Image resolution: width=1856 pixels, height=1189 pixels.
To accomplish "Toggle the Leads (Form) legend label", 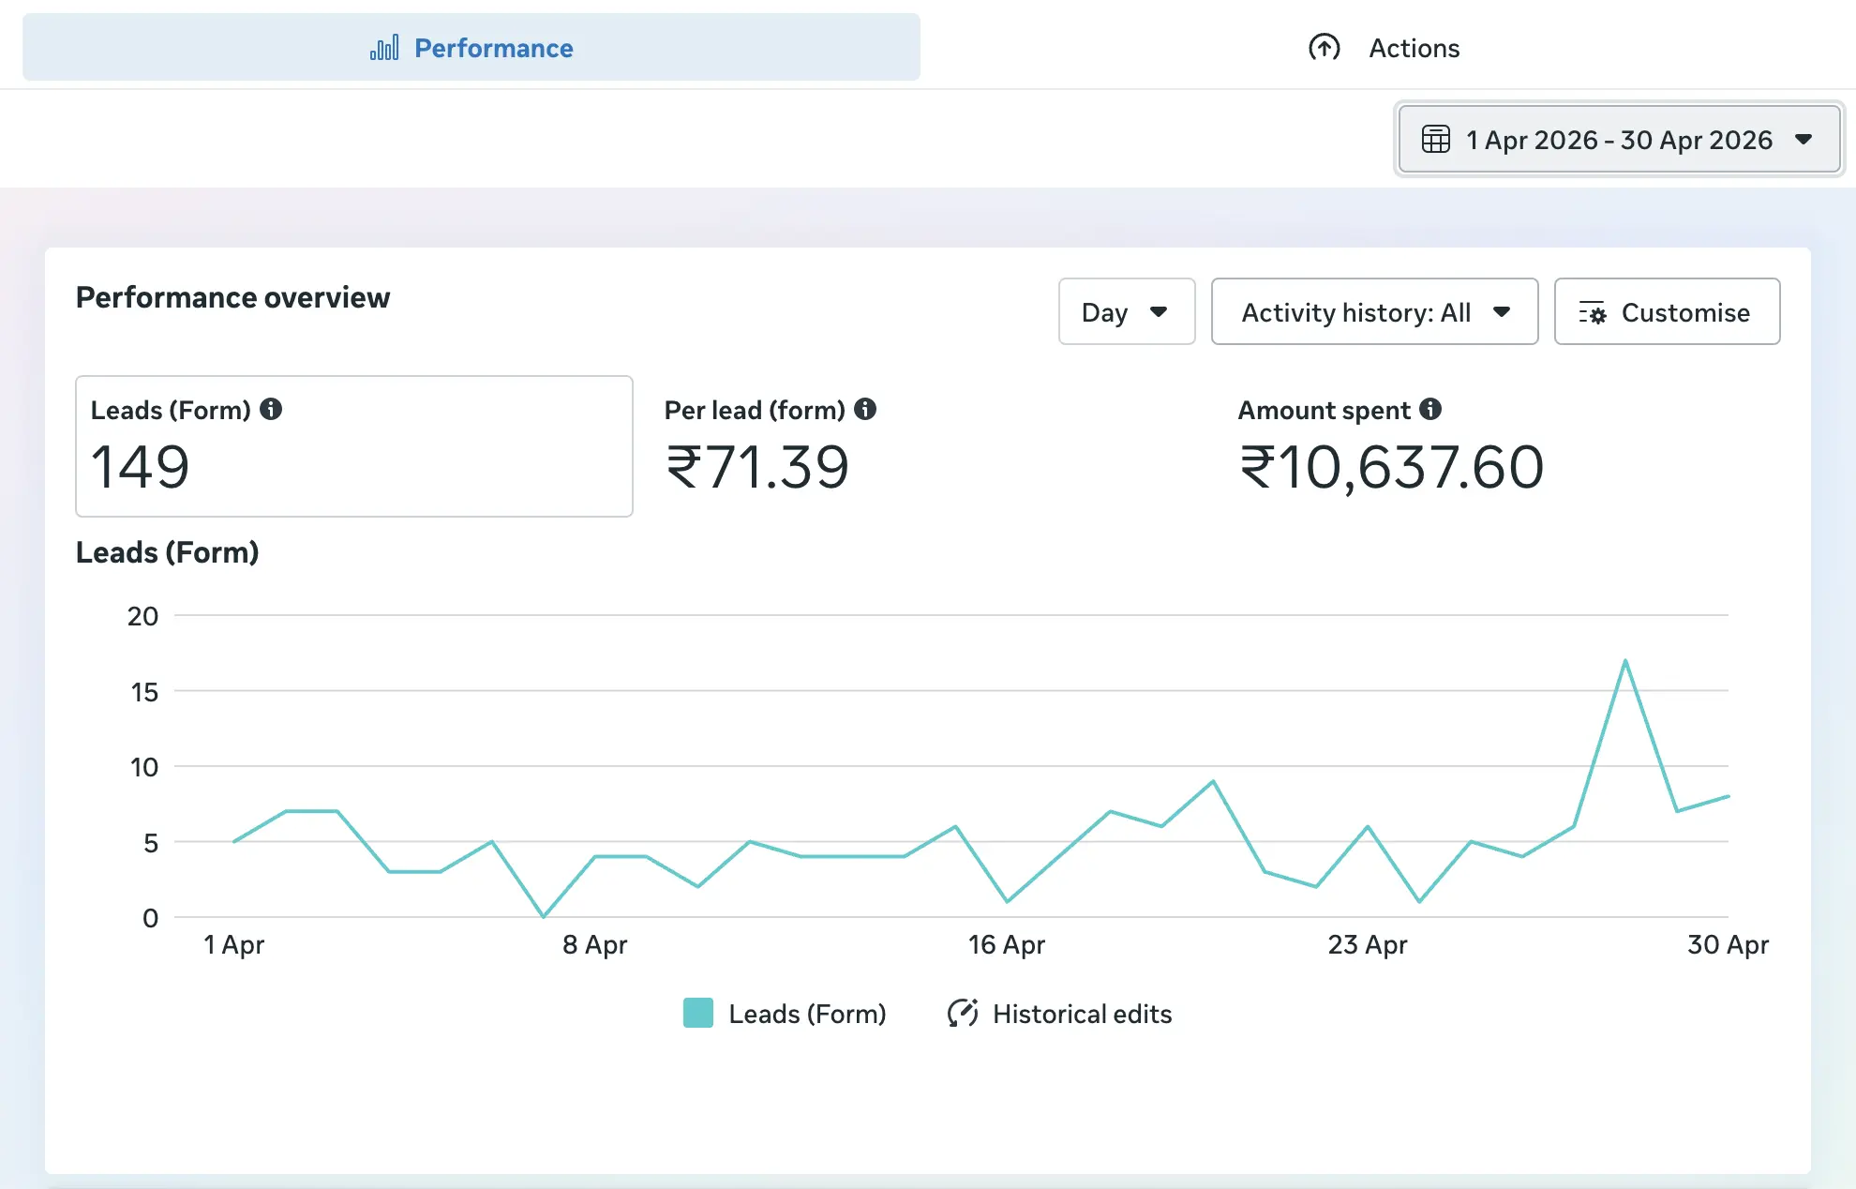I will coord(807,1014).
